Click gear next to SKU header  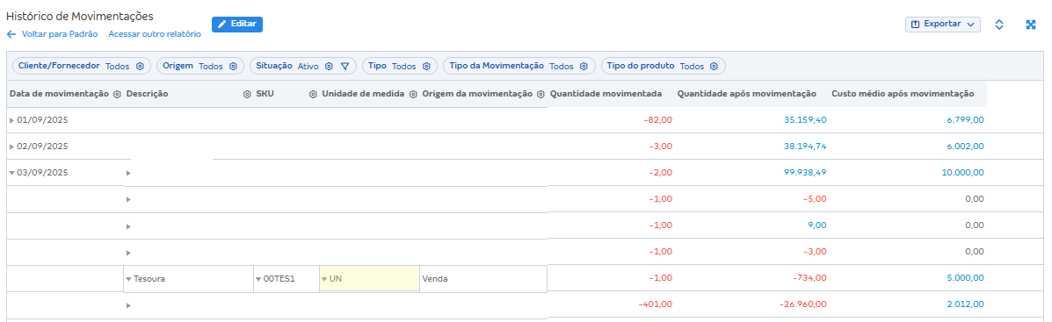(x=313, y=95)
